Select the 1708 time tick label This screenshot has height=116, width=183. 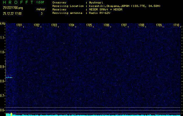[x=141, y=25]
